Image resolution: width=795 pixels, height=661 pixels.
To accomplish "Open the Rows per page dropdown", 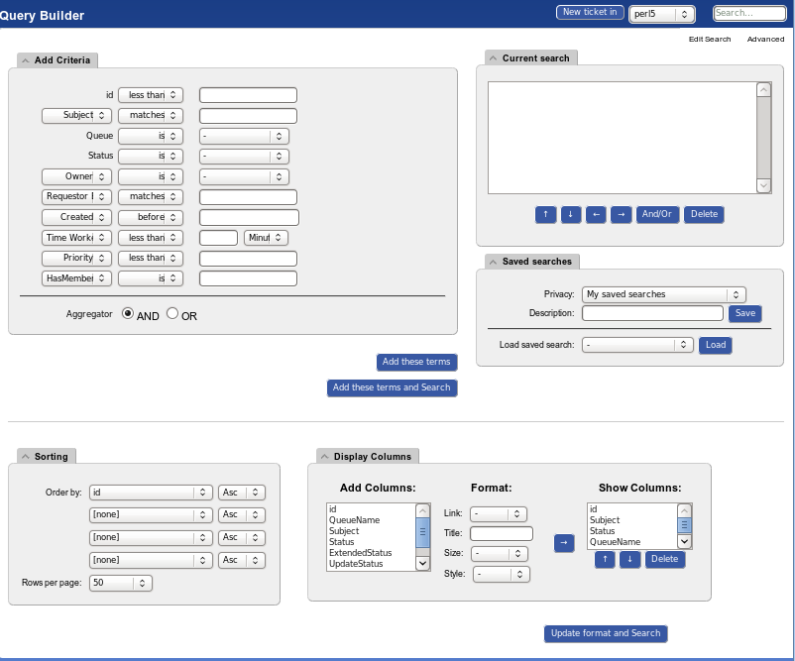I will coord(120,583).
